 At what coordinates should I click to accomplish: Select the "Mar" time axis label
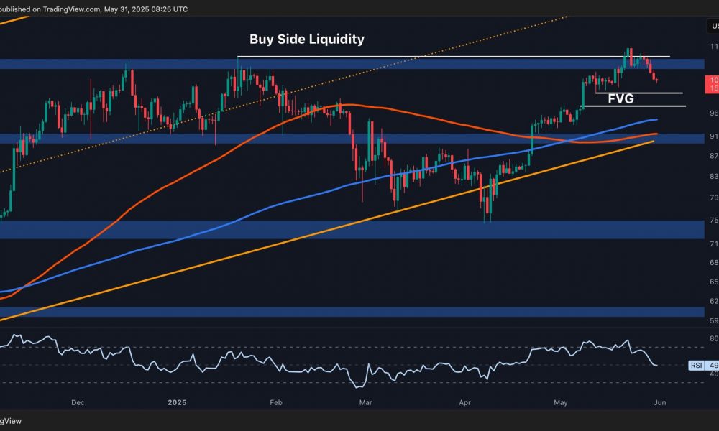click(365, 402)
